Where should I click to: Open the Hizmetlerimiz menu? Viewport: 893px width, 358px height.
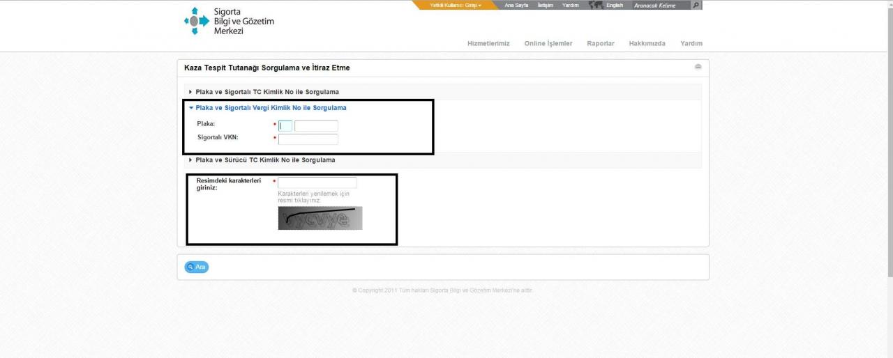(488, 43)
